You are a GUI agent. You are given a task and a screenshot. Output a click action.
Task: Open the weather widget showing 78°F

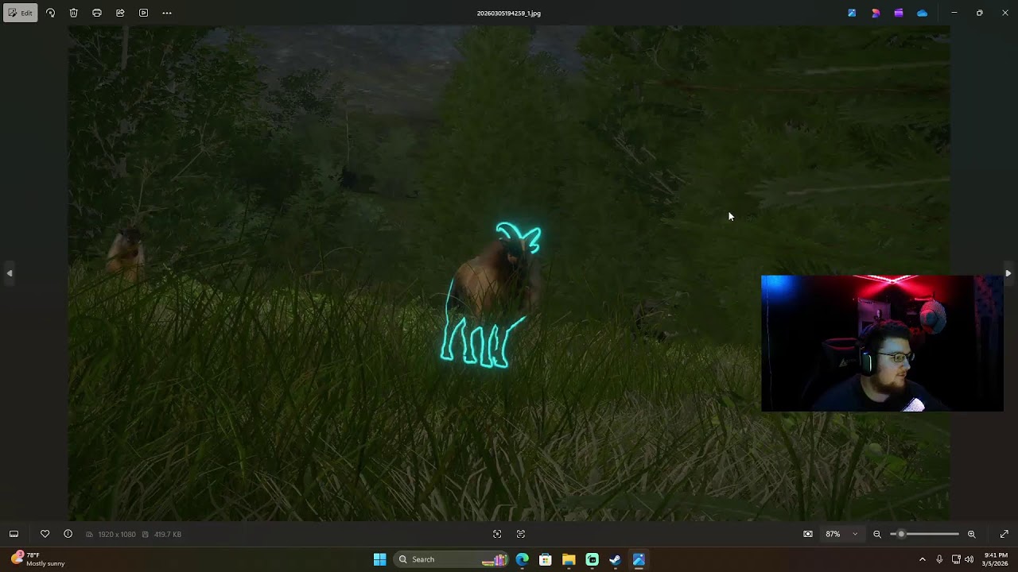38,559
